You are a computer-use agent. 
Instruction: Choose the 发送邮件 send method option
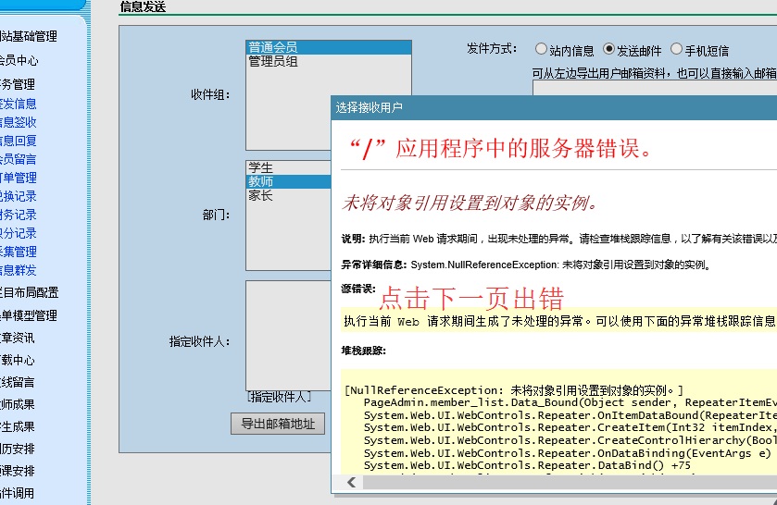pyautogui.click(x=608, y=49)
